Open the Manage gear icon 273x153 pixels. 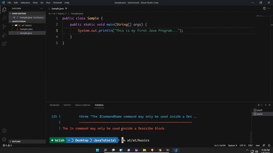4,139
